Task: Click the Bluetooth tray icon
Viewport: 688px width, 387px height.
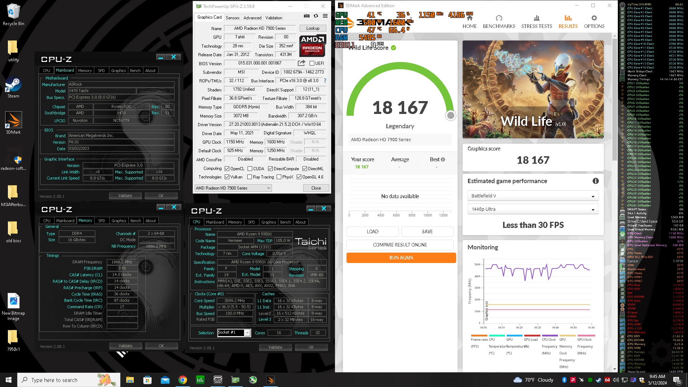Action: coord(564,380)
